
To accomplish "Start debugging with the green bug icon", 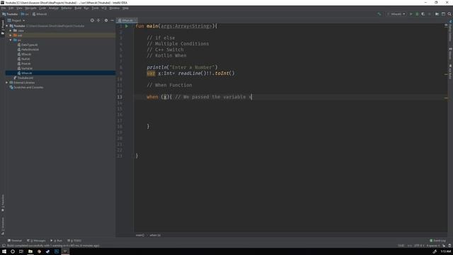I will (417, 14).
